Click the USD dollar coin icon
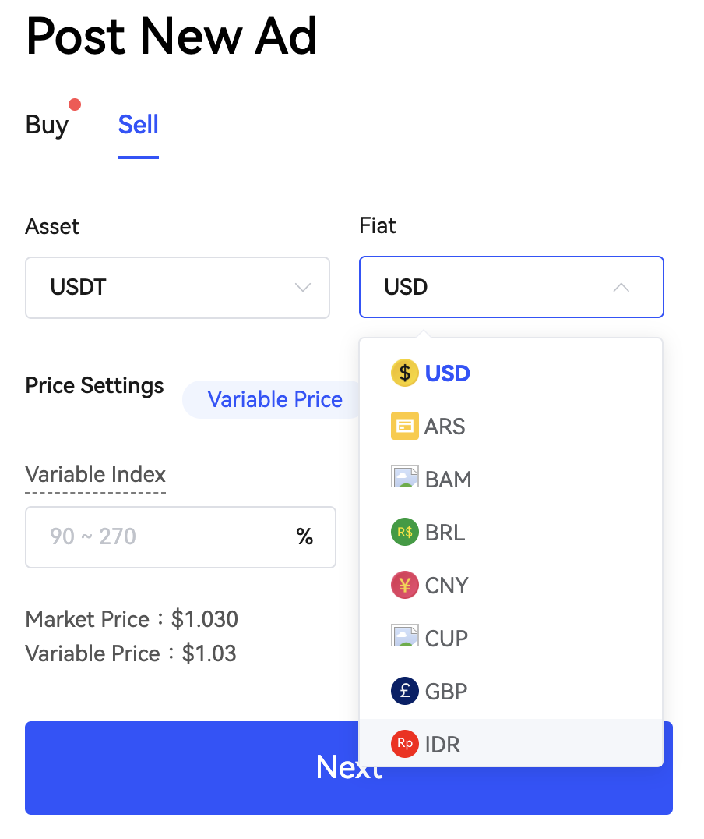This screenshot has height=839, width=704. pyautogui.click(x=404, y=373)
